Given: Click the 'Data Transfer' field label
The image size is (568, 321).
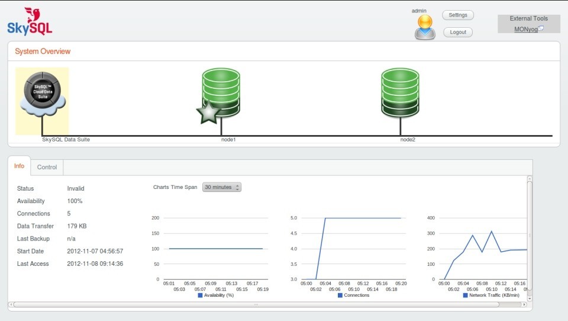Looking at the screenshot, I should coord(35,226).
